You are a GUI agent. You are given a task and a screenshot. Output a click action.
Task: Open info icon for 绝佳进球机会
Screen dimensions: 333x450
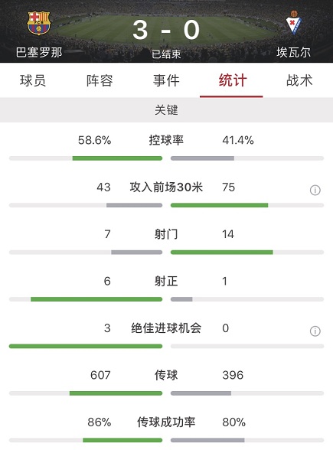click(315, 331)
